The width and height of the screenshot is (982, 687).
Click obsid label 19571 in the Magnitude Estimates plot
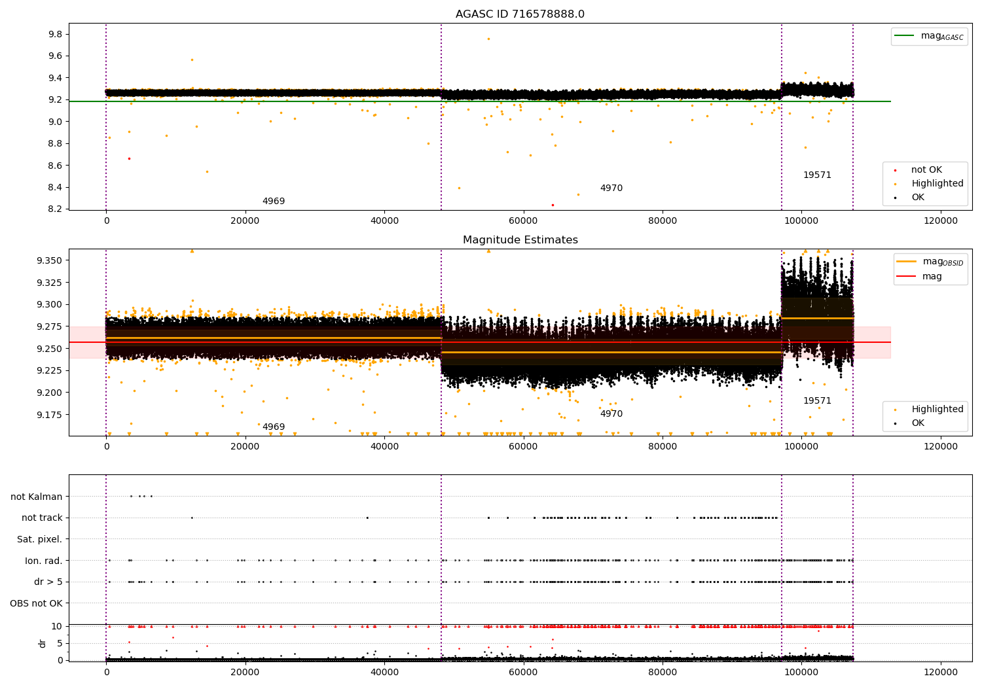pos(817,401)
